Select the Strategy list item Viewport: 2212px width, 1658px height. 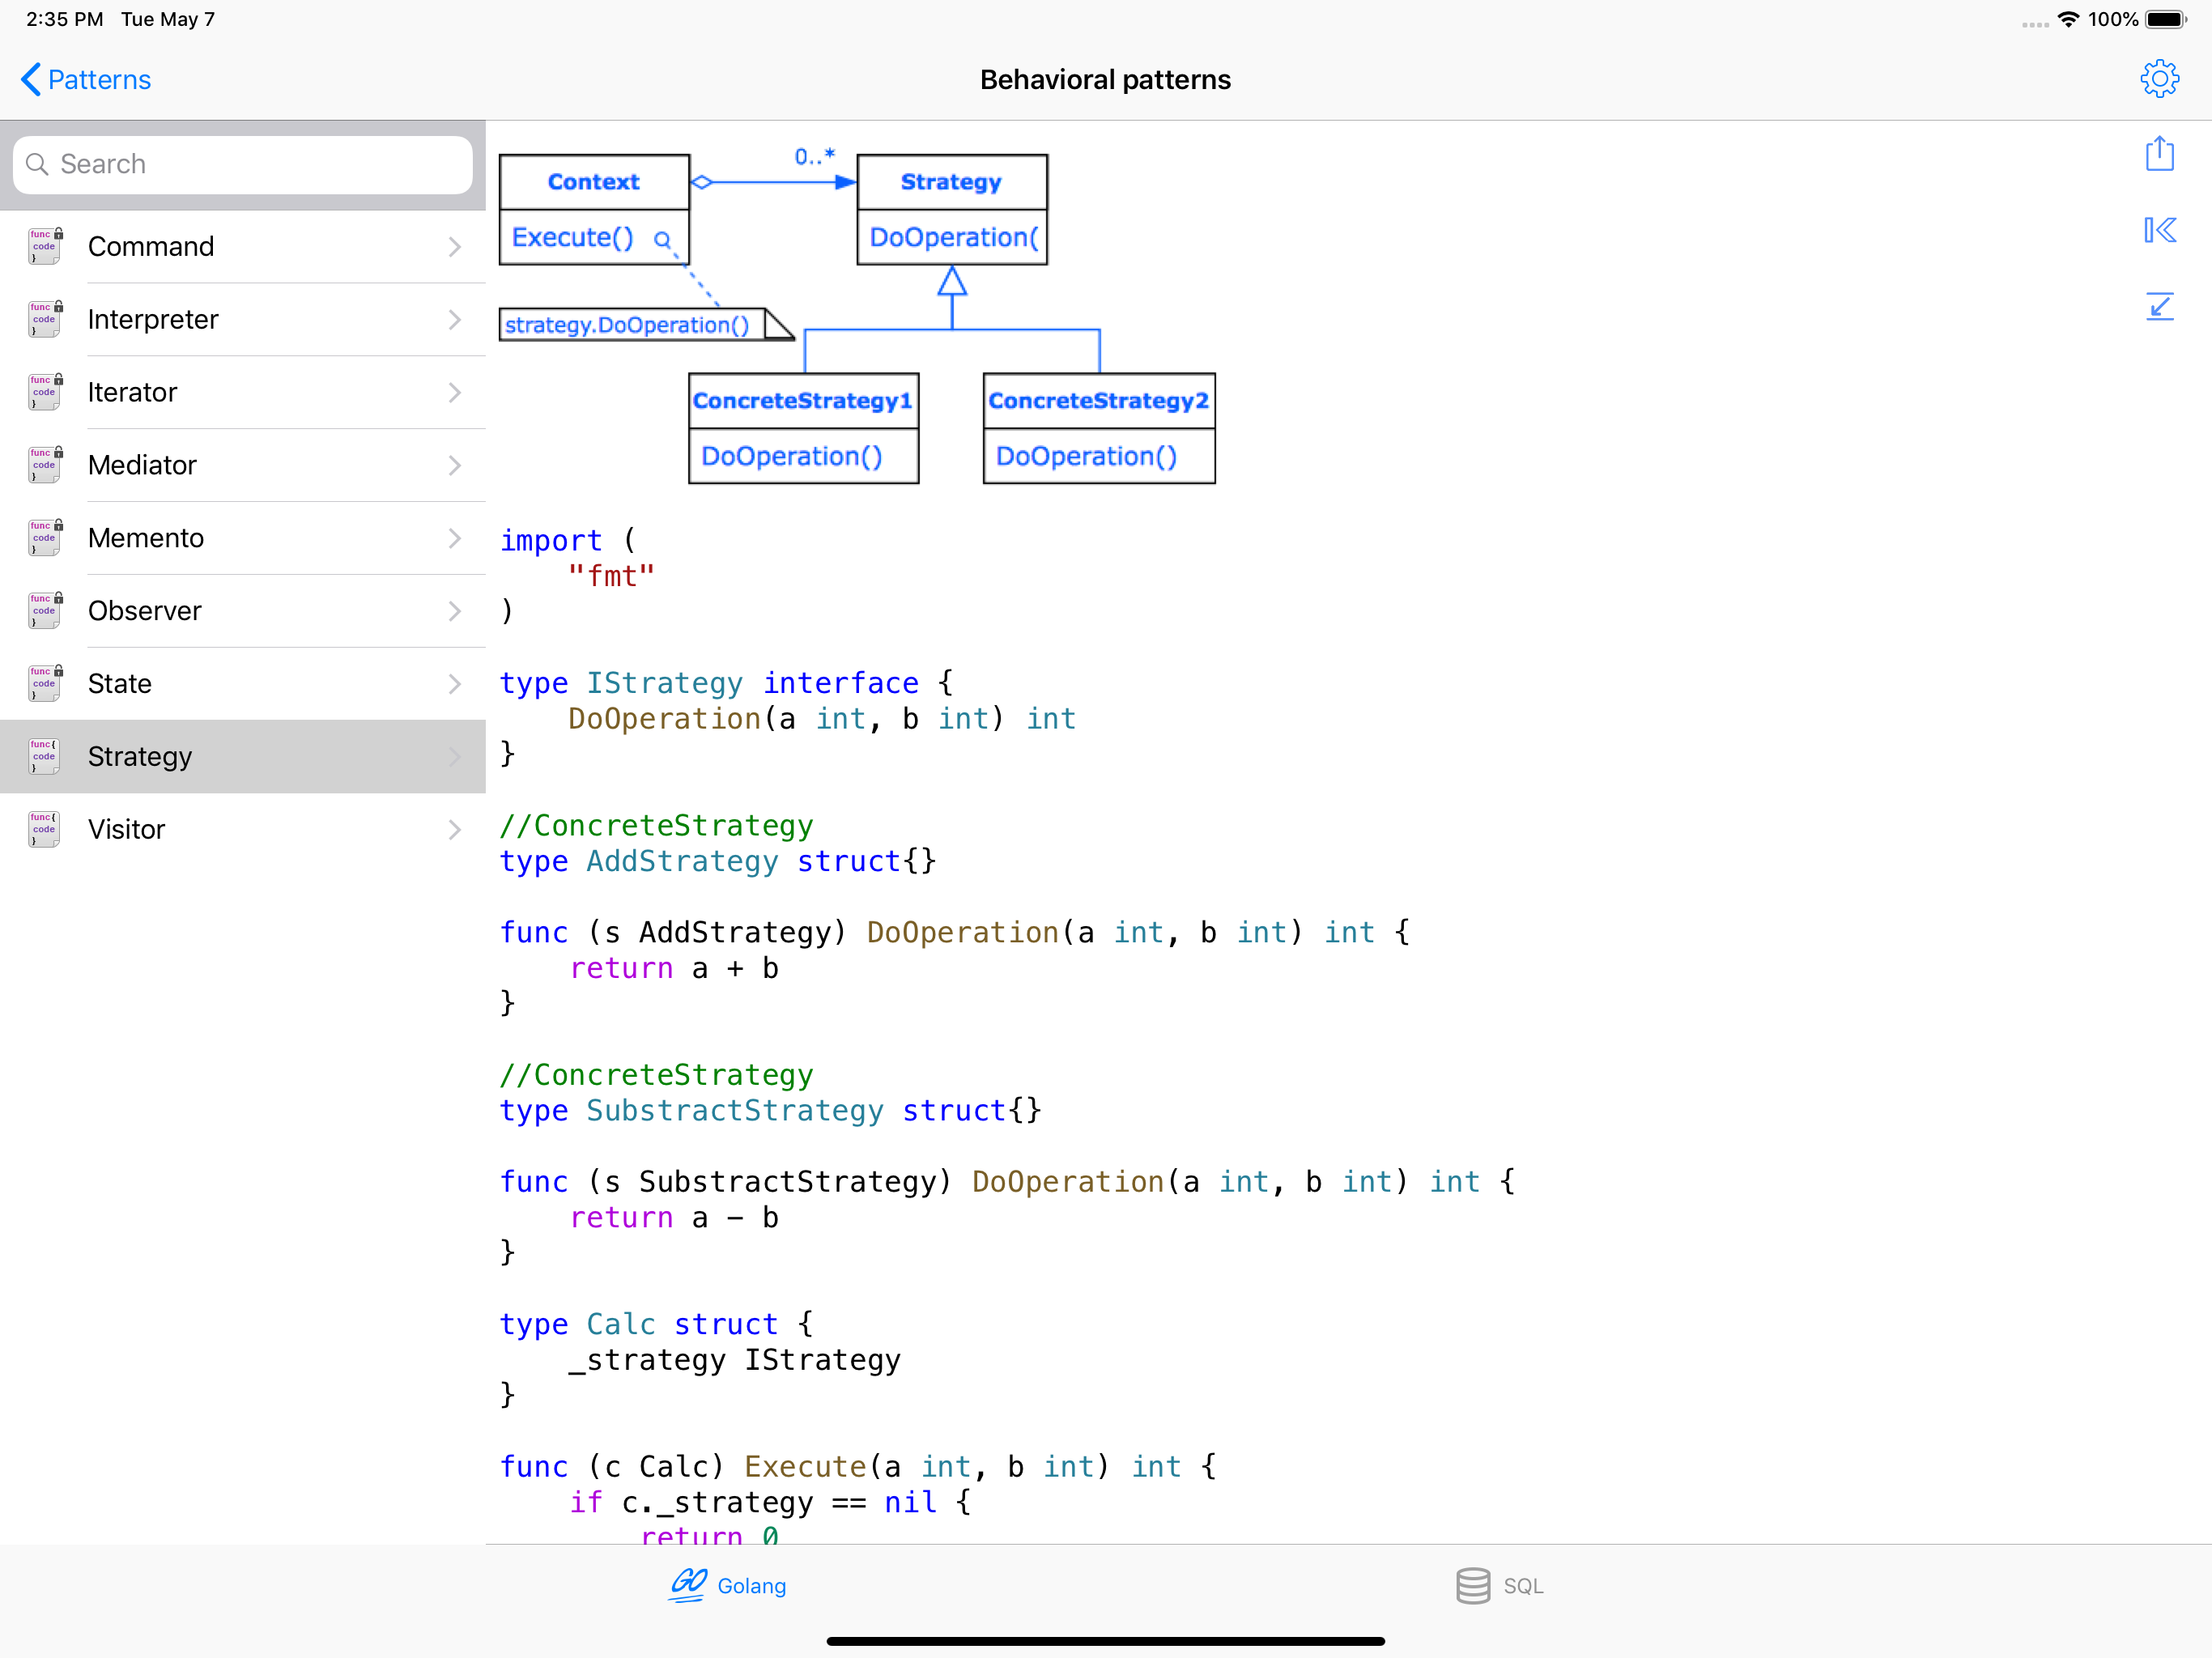[x=140, y=757]
